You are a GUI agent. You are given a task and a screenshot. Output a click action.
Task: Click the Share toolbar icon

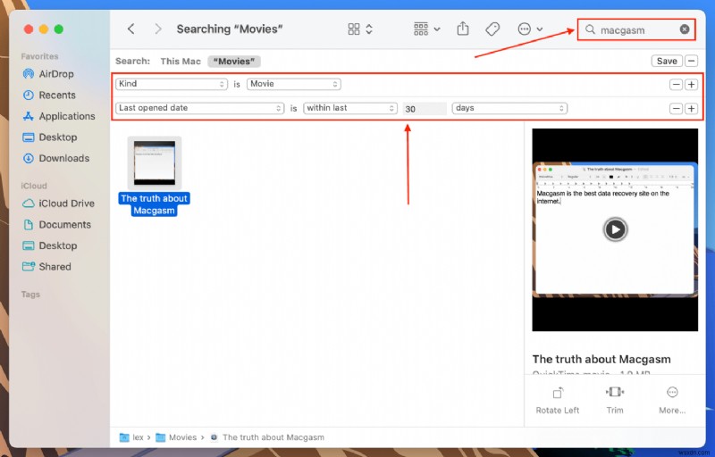[463, 29]
